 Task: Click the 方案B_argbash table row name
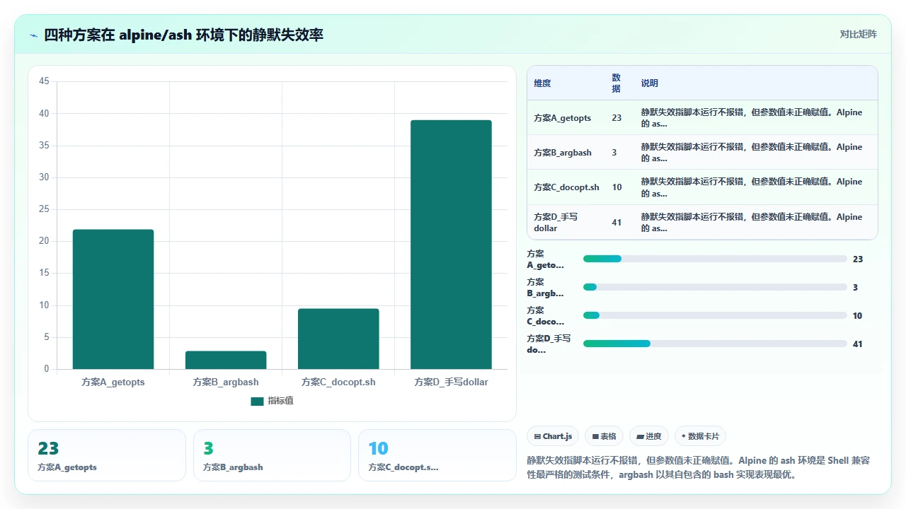tap(563, 153)
